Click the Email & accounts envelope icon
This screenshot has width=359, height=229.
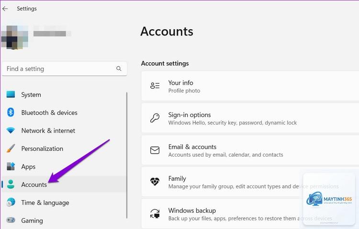coord(155,150)
